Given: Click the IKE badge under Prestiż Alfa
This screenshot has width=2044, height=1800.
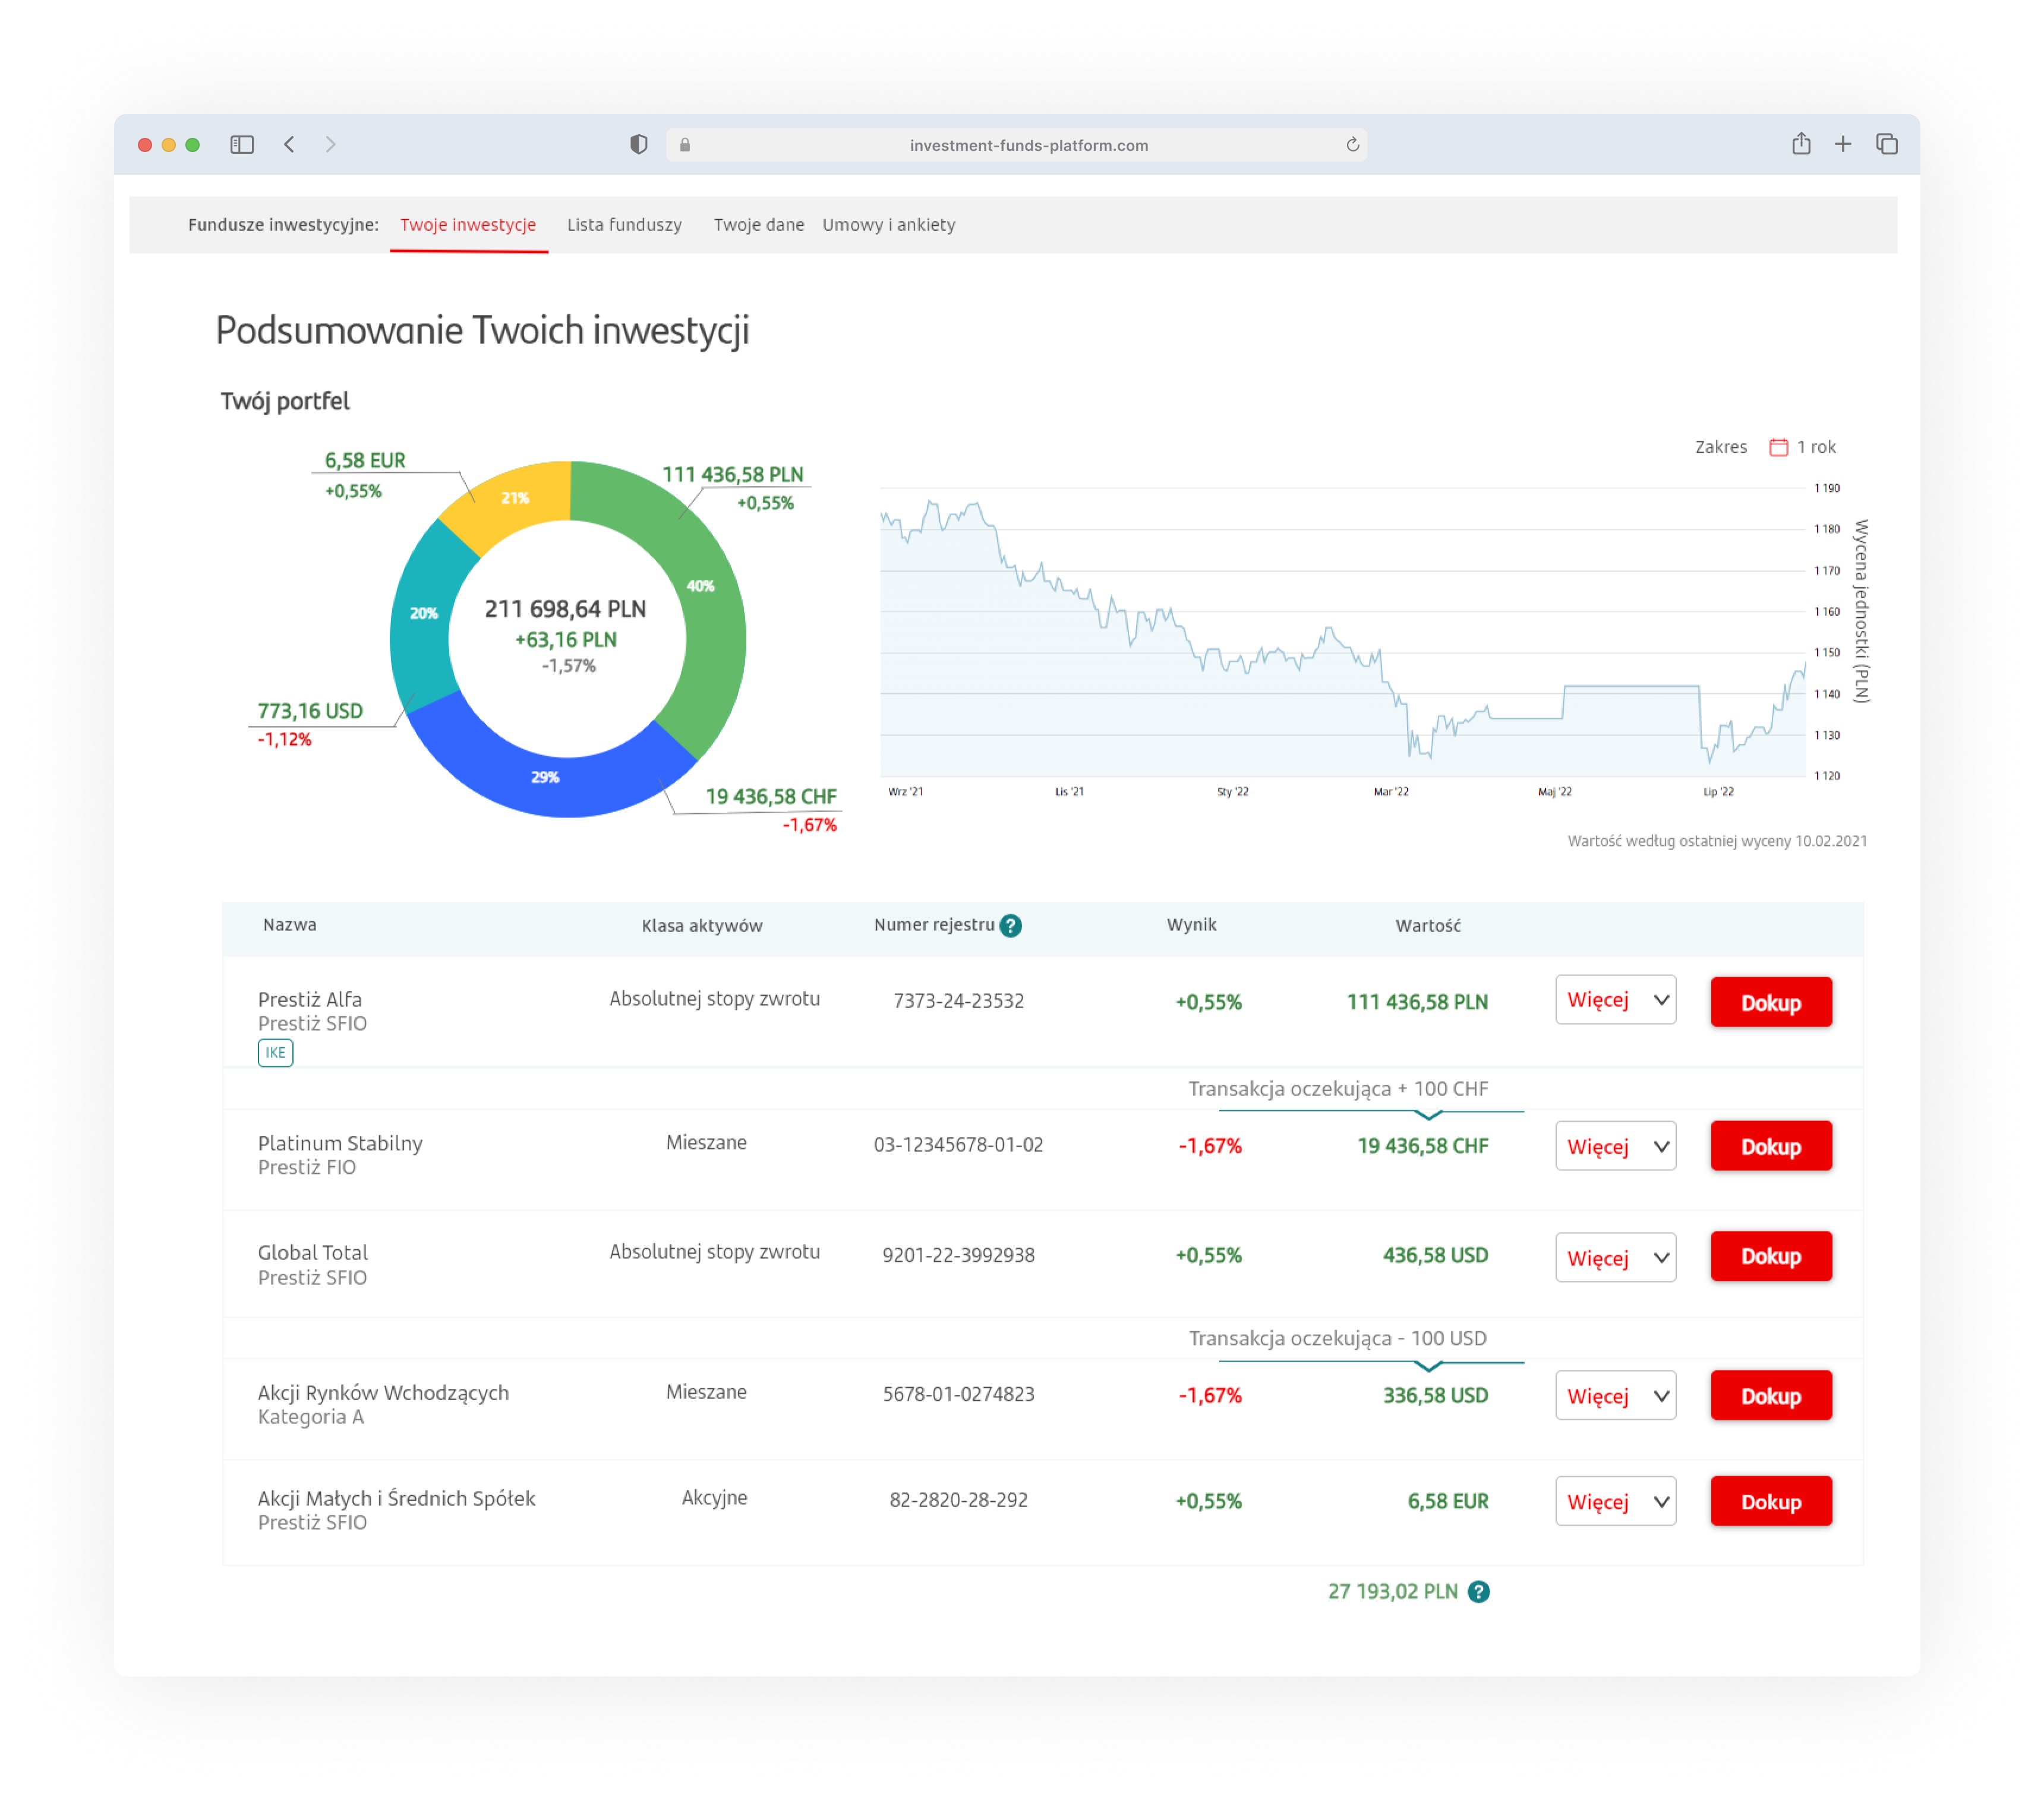Looking at the screenshot, I should (x=275, y=1053).
